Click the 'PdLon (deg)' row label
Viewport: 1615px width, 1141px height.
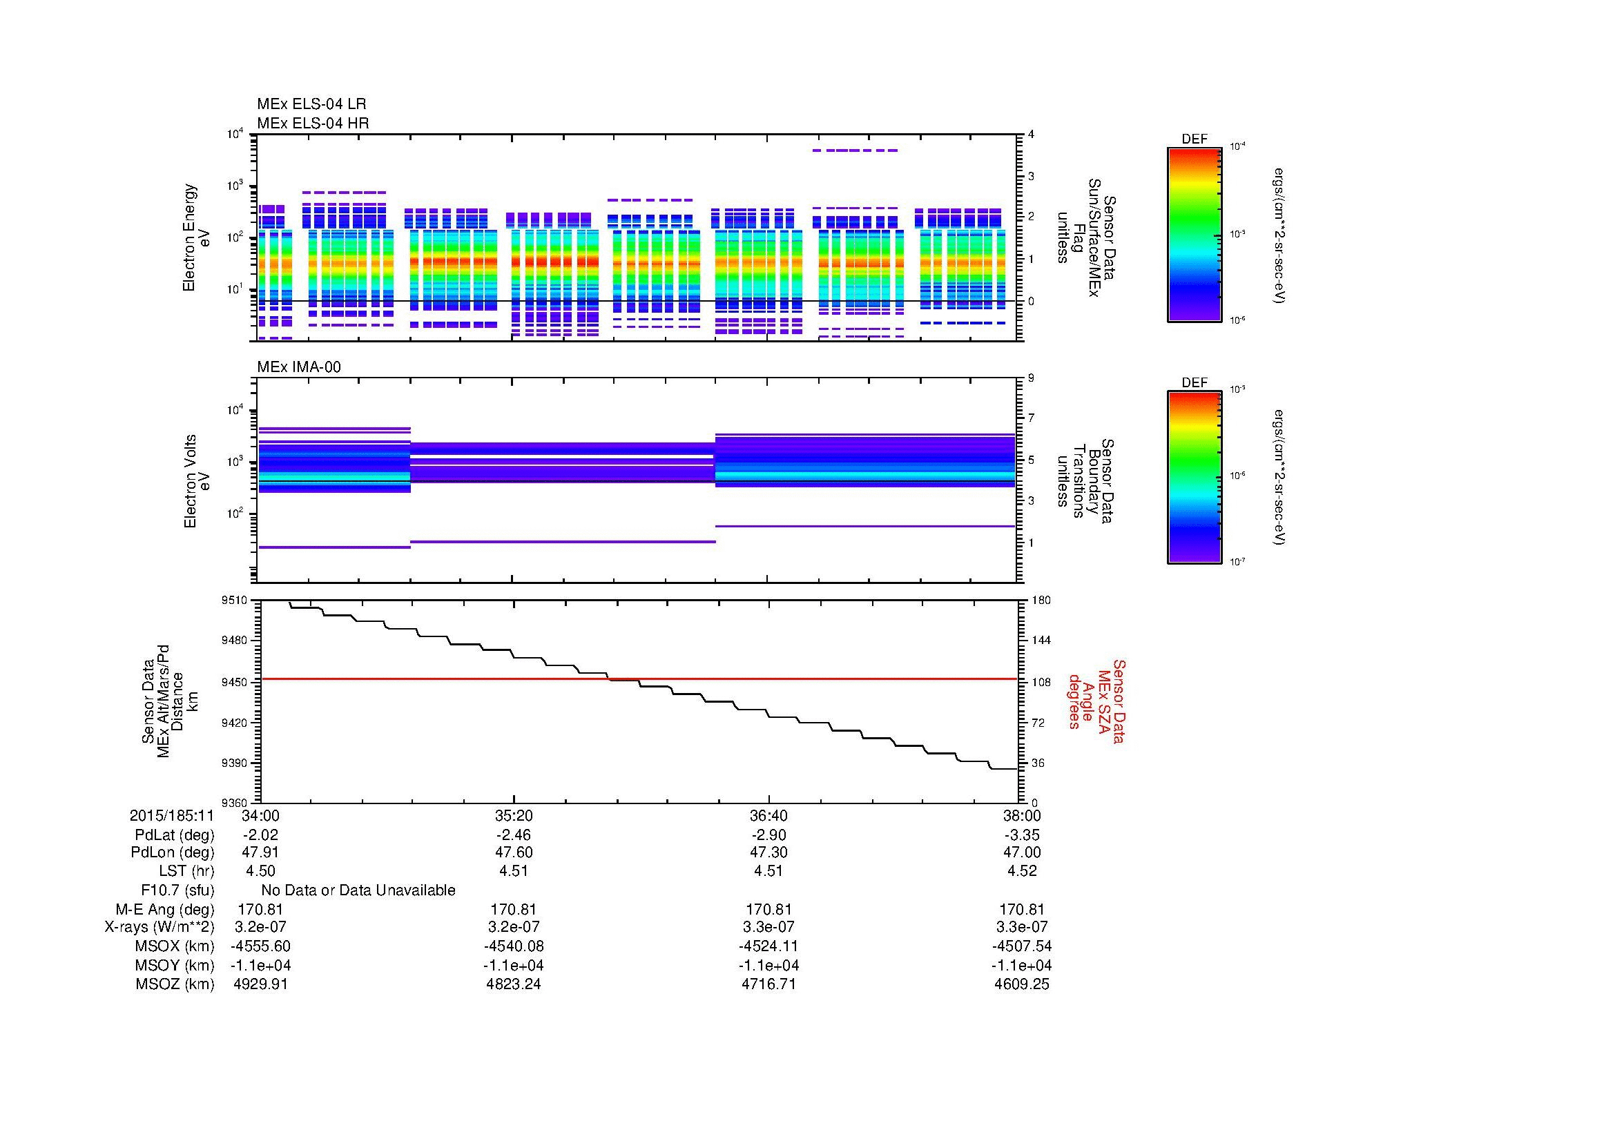click(x=173, y=852)
